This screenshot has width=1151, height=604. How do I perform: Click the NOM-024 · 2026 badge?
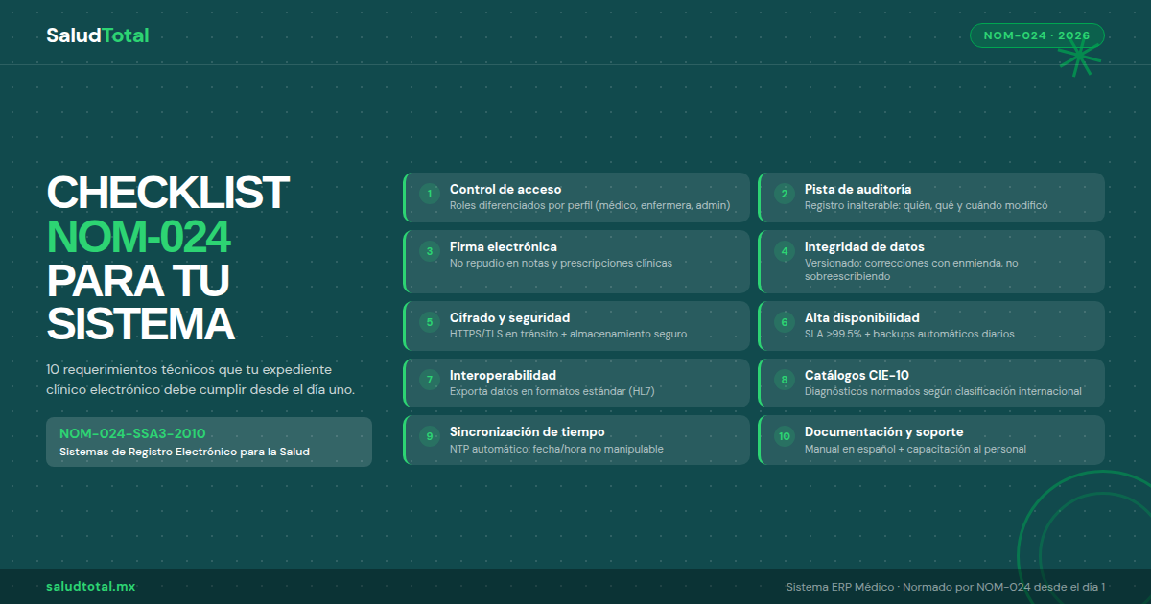(x=1037, y=35)
